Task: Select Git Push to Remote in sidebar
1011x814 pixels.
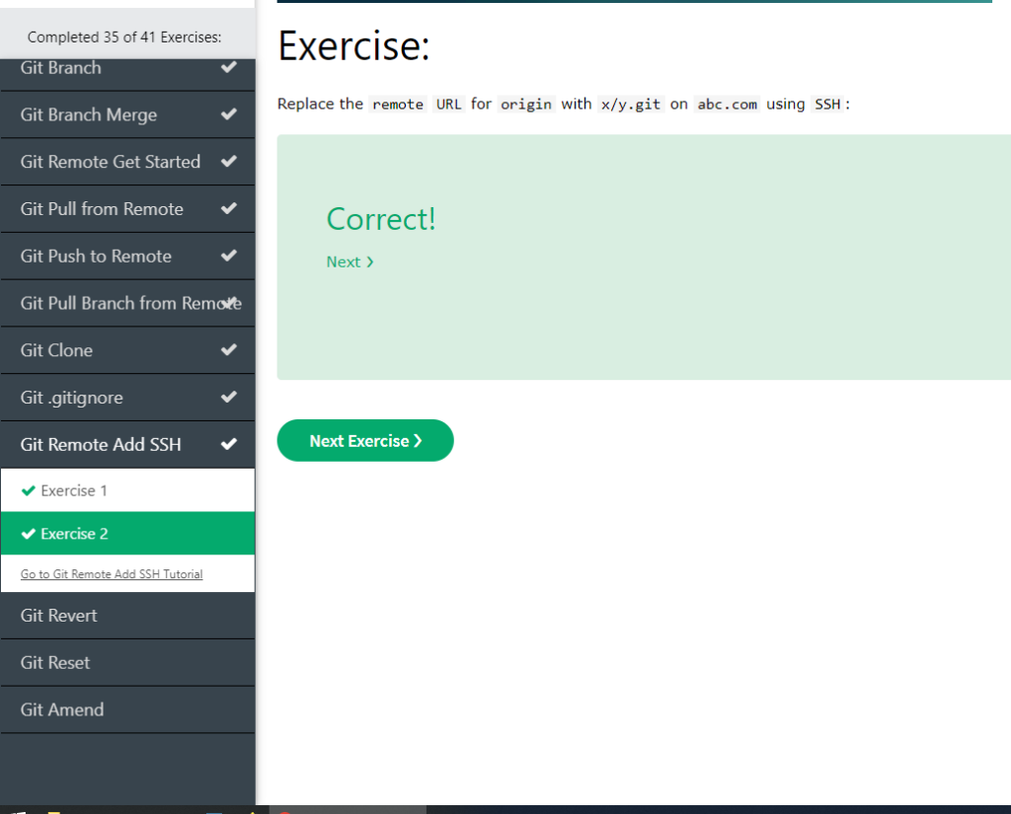Action: (127, 256)
